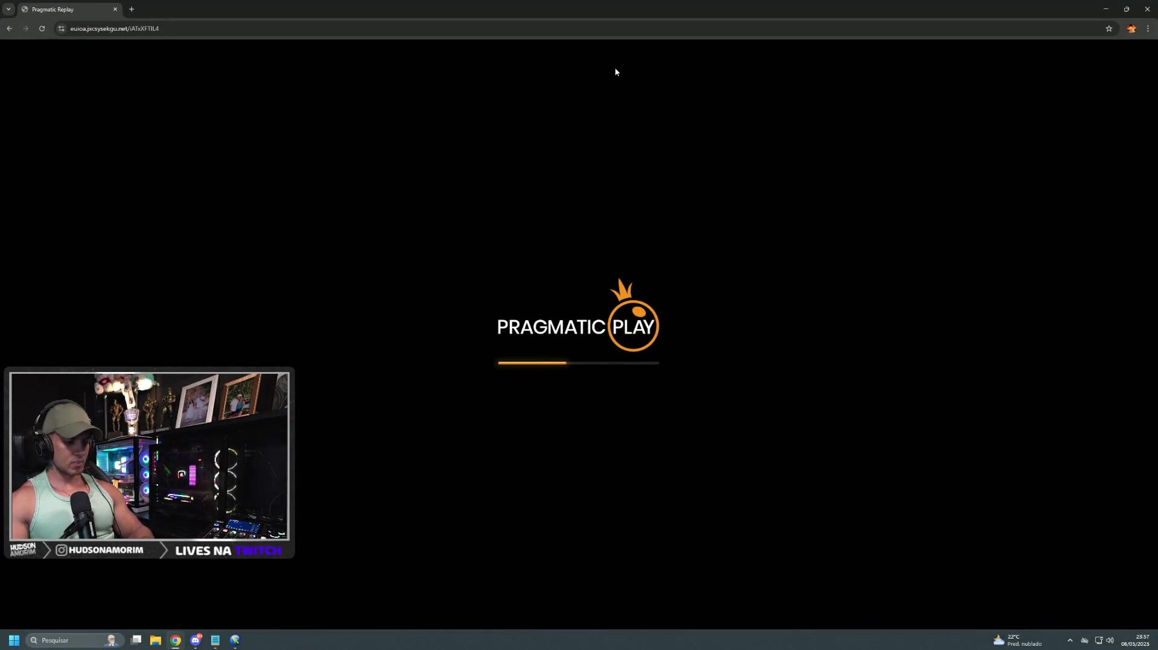Screen dimensions: 1158x650
Task: Open the clock showing 23:57
Action: pos(1135,640)
